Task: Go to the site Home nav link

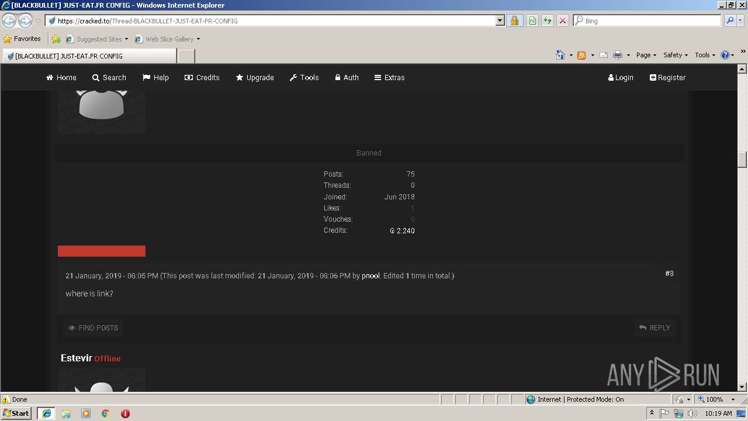Action: click(61, 77)
